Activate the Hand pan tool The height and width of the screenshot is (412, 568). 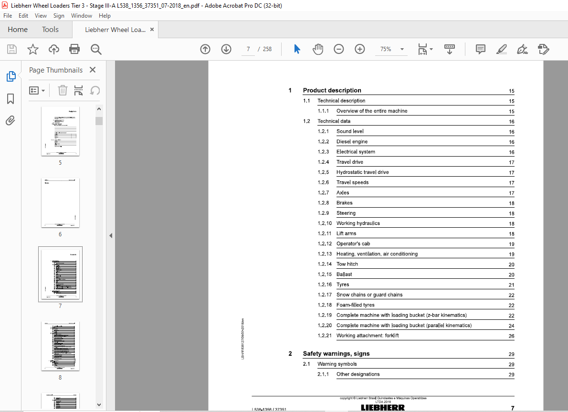pyautogui.click(x=318, y=49)
